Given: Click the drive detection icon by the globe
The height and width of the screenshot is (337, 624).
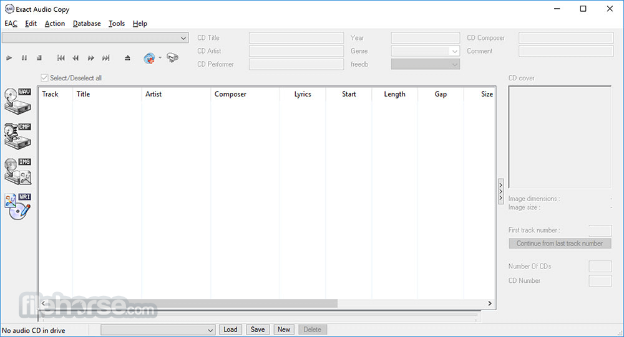Looking at the screenshot, I should [x=172, y=58].
